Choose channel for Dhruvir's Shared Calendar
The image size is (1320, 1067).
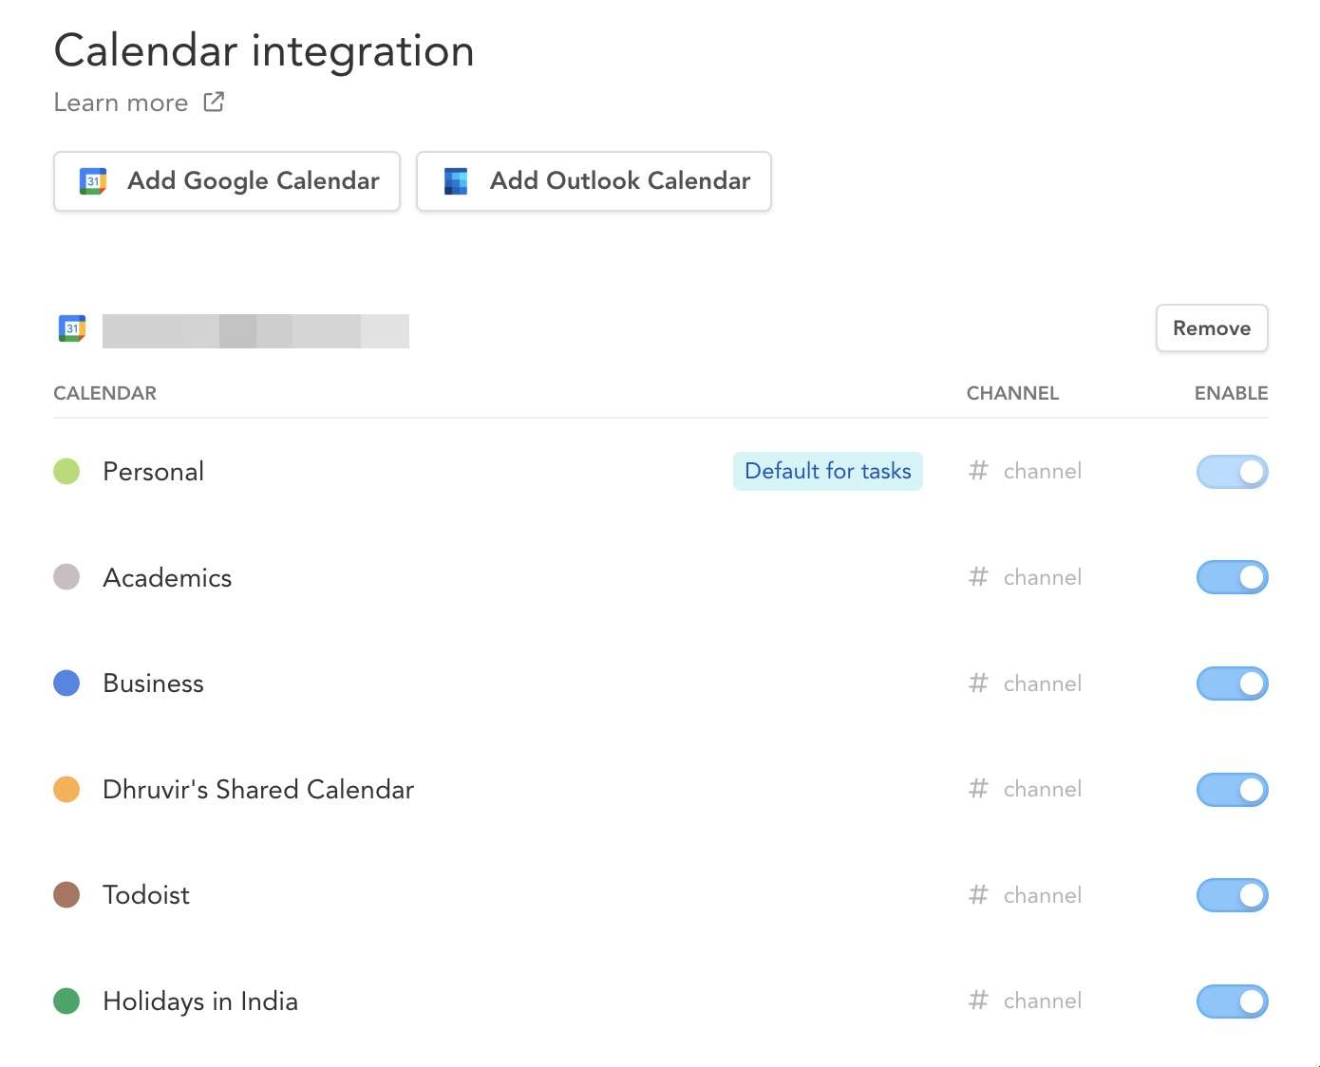pyautogui.click(x=1026, y=789)
